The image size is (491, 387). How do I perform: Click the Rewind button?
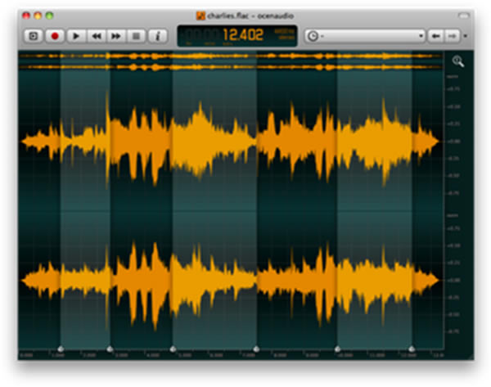coord(97,36)
